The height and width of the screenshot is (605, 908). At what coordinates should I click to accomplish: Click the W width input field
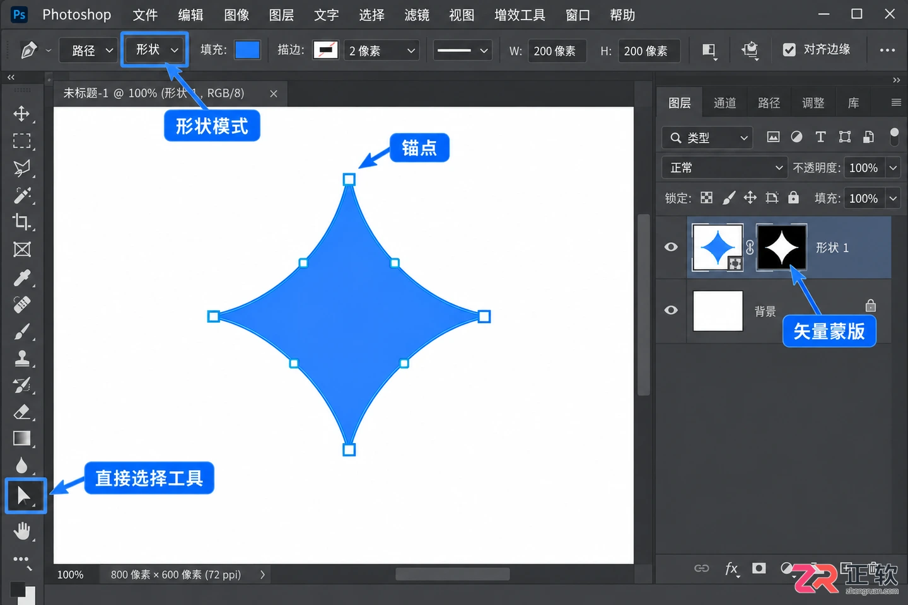point(557,50)
